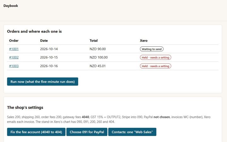This screenshot has height=142, width=227.
Task: Click the bold gateway fees value 4040
Action: (x=85, y=117)
